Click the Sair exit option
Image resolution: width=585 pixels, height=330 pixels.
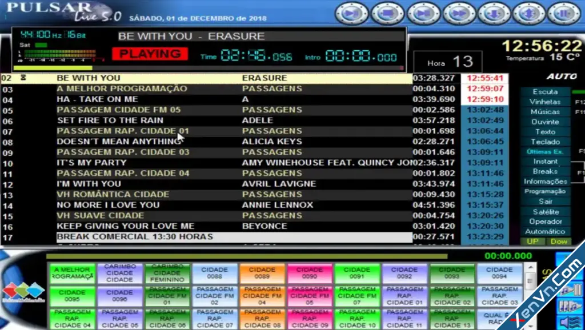coord(545,202)
